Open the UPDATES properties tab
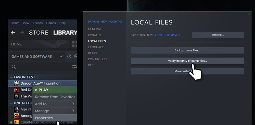Image resolution: width=255 pixels, height=125 pixels. (95, 35)
